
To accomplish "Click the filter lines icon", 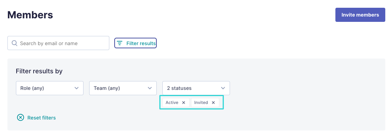I will point(120,43).
